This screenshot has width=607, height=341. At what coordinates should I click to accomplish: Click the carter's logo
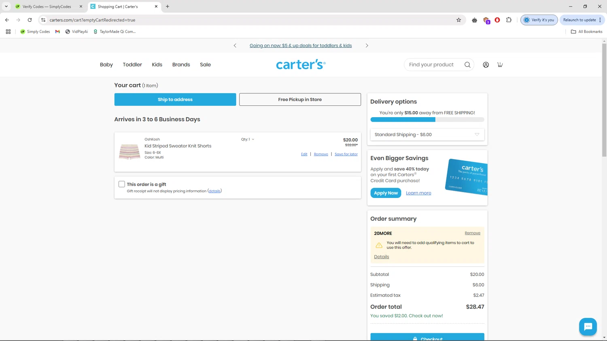[x=301, y=65]
